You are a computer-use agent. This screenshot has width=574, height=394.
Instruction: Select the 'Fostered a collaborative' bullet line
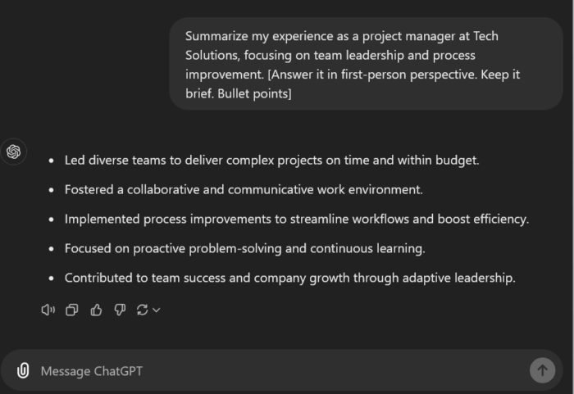click(244, 189)
